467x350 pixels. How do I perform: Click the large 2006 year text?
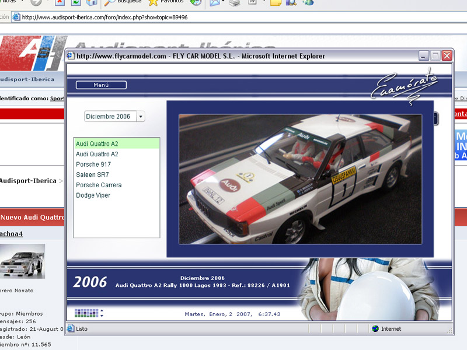click(90, 282)
